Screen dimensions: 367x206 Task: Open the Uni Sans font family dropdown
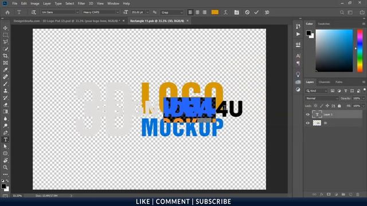[60, 12]
